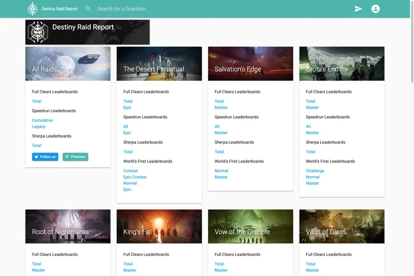Click the diamond Premium button
Image resolution: width=414 pixels, height=276 pixels.
tap(75, 157)
